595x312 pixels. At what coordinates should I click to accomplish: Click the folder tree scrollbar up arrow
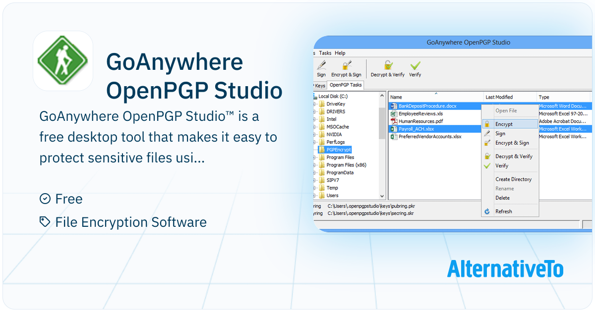point(382,96)
